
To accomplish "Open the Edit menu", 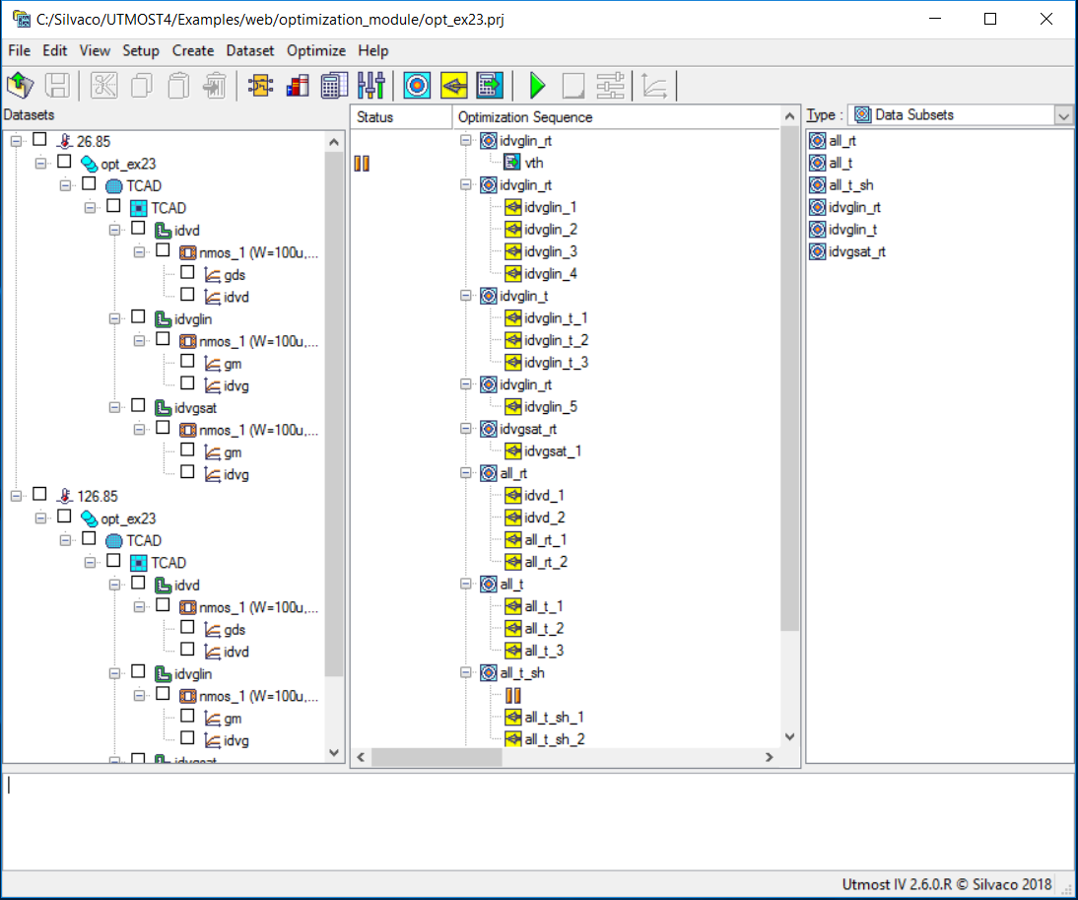I will [x=55, y=50].
